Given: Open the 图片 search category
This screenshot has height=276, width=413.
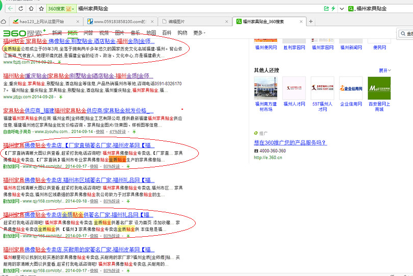Looking at the screenshot, I should [x=120, y=33].
